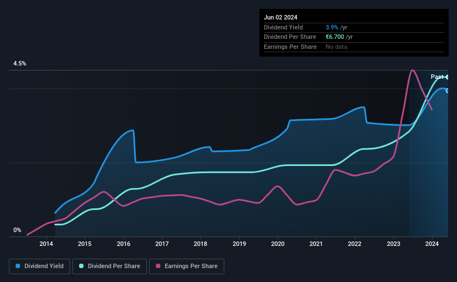Screen dimensions: 457x282
Task: Click the teal Dividend Per Share legend dot
Action: [81, 266]
